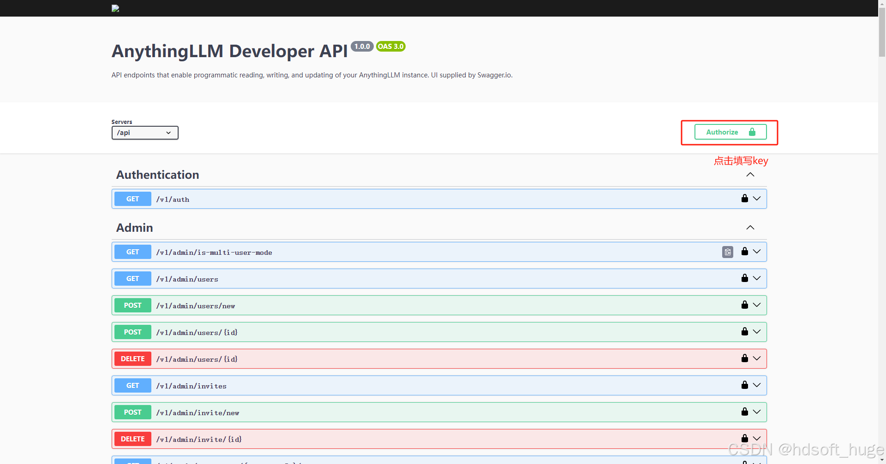Image resolution: width=886 pixels, height=464 pixels.
Task: Click the lock icon on /v1/admin/is-multi-user-mode
Action: click(x=744, y=252)
